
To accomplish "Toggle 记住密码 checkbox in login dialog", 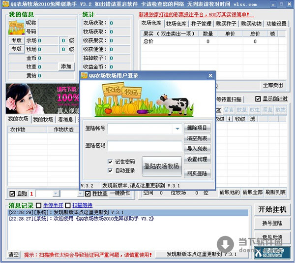I will point(110,162).
